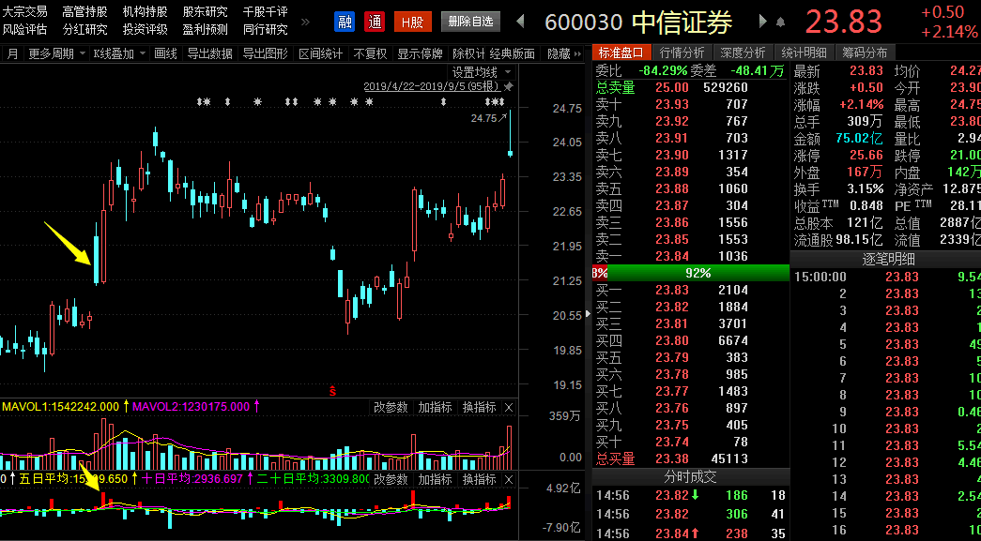The image size is (981, 541).
Task: Open the 更多周期 period dropdown
Action: pyautogui.click(x=56, y=53)
